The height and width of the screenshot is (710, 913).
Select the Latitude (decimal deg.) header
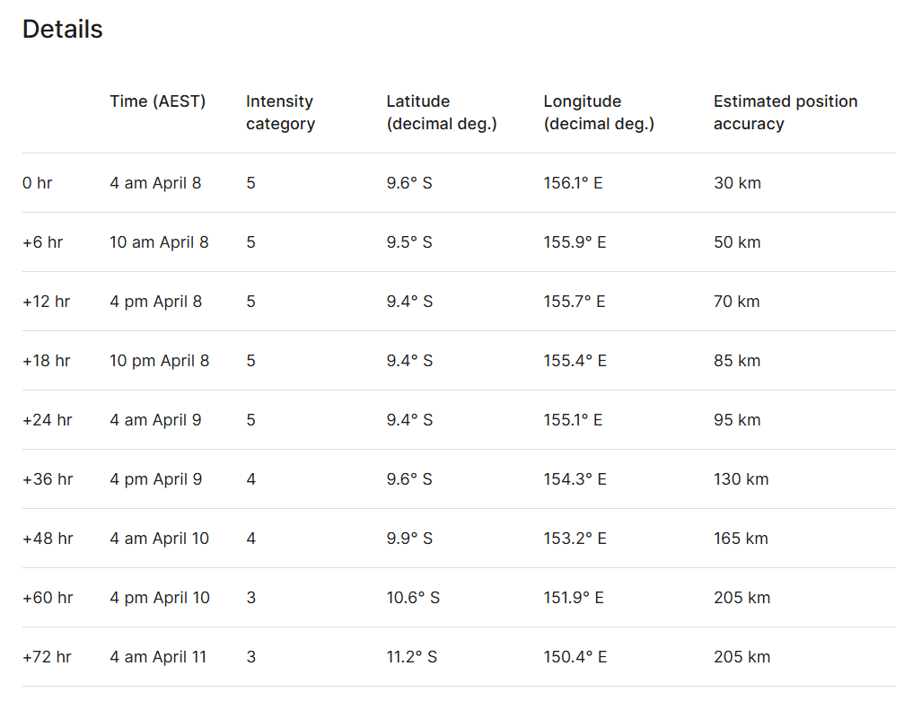coord(442,112)
